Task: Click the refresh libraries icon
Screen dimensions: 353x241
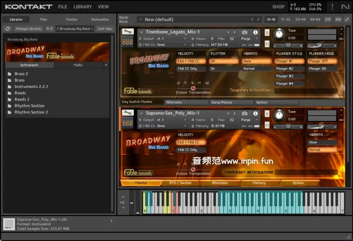Action: (x=7, y=29)
